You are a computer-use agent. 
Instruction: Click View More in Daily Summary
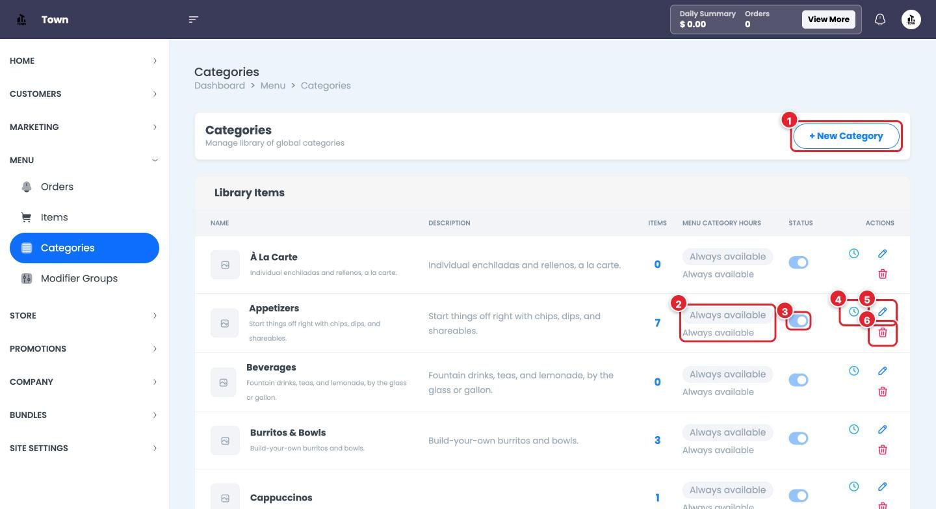[x=829, y=20]
